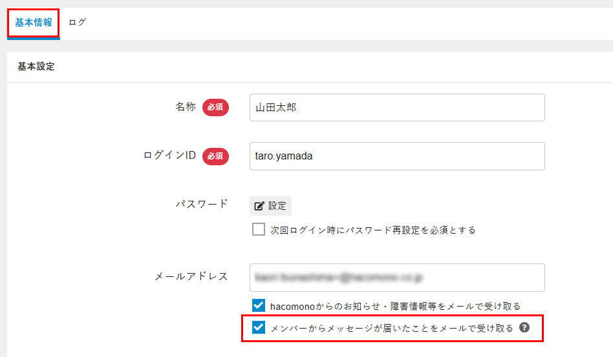Click the 名称 field label
Screen dimensions: 613x357
pyautogui.click(x=185, y=107)
